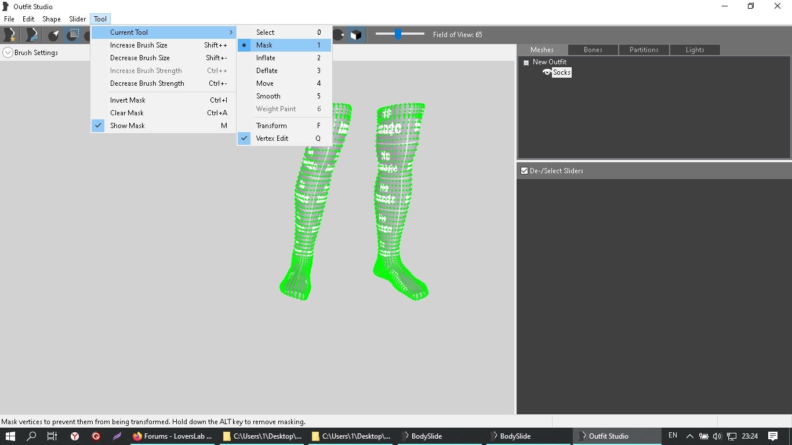The width and height of the screenshot is (792, 445).
Task: Pick Smooth tool from submenu
Action: point(284,96)
